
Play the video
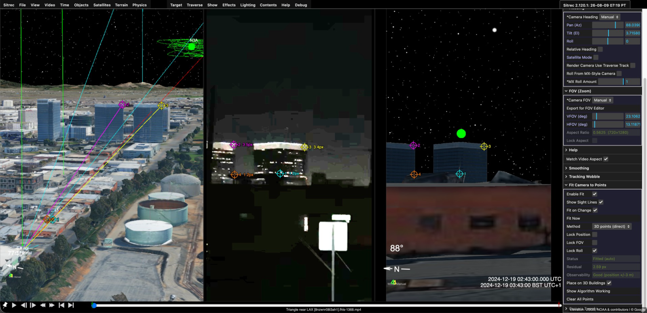(14, 305)
